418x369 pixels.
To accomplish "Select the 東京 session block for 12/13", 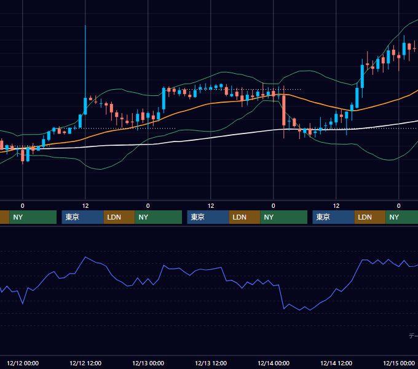I will 208,217.
